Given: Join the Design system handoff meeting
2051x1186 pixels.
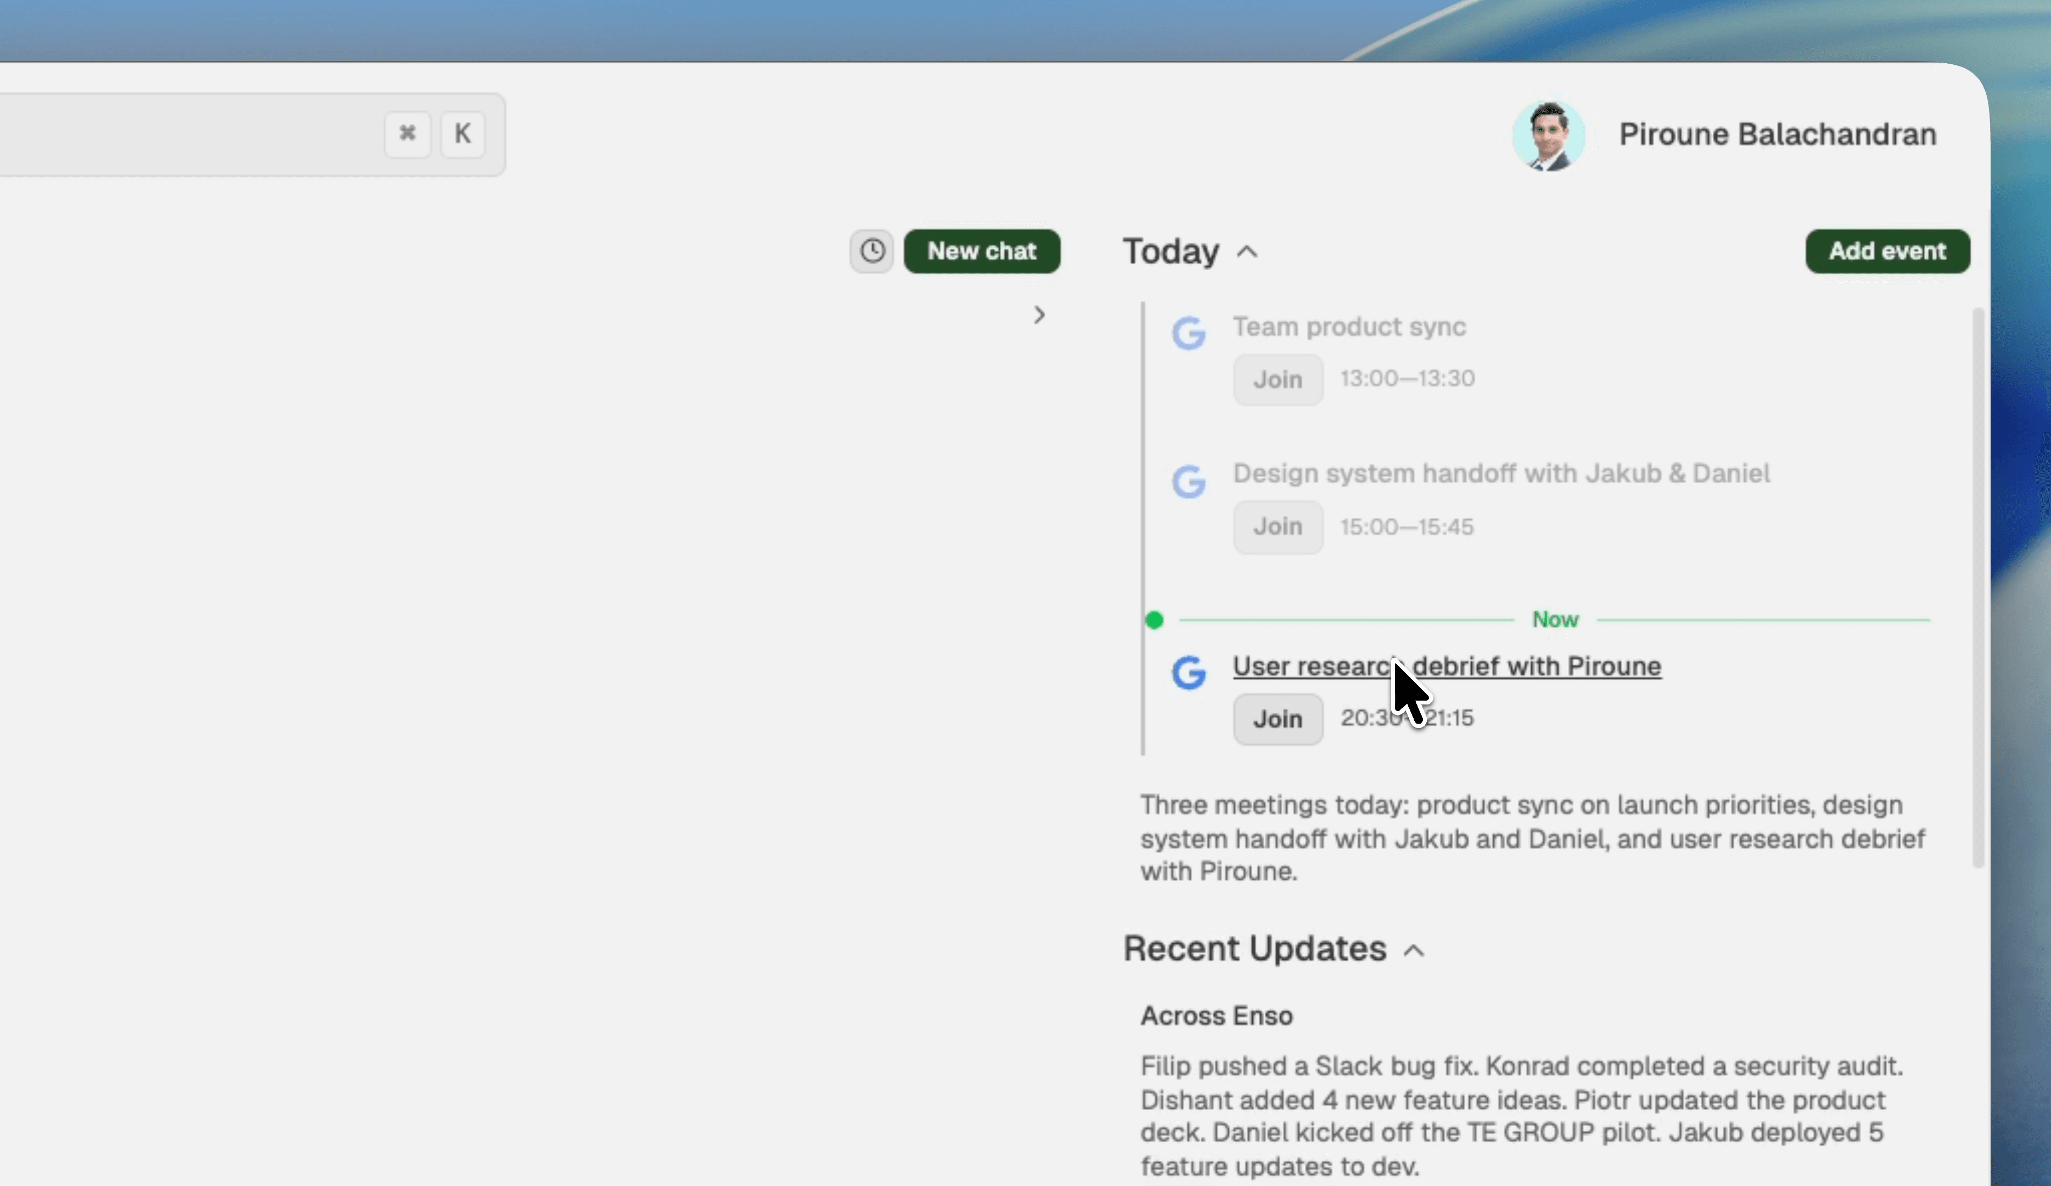Looking at the screenshot, I should coord(1277,527).
